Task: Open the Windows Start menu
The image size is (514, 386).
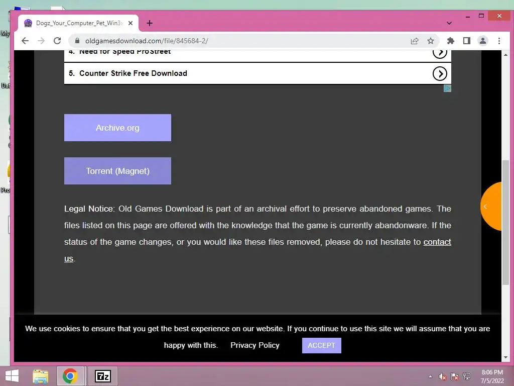Action: click(x=12, y=376)
